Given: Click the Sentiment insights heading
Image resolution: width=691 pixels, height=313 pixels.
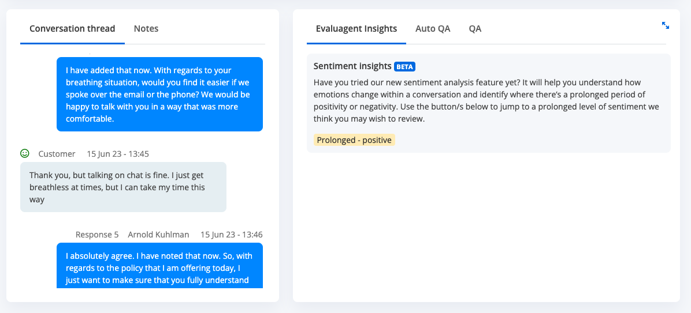Looking at the screenshot, I should point(352,66).
